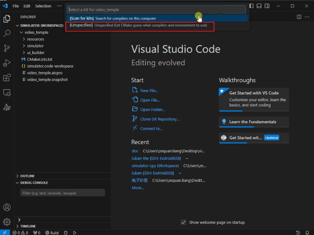Toggle secondary side bar layout icon
Viewport: 314px width, 235px height.
pos(267,6)
